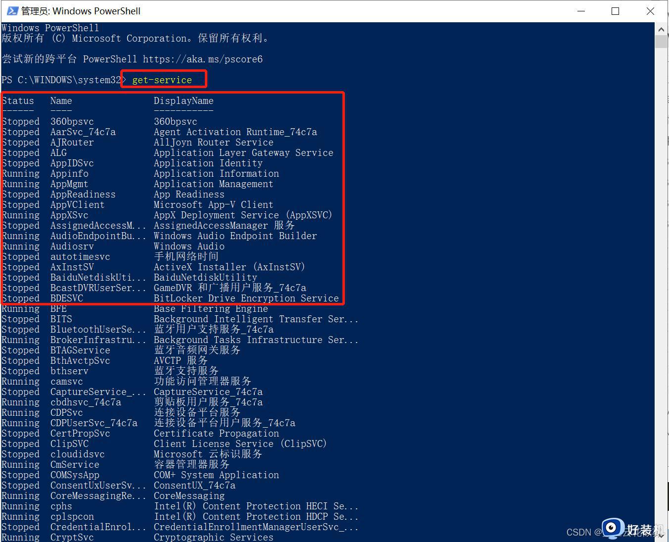Click 'Microsoft App-V Client' display name
Image resolution: width=669 pixels, height=542 pixels.
click(214, 205)
